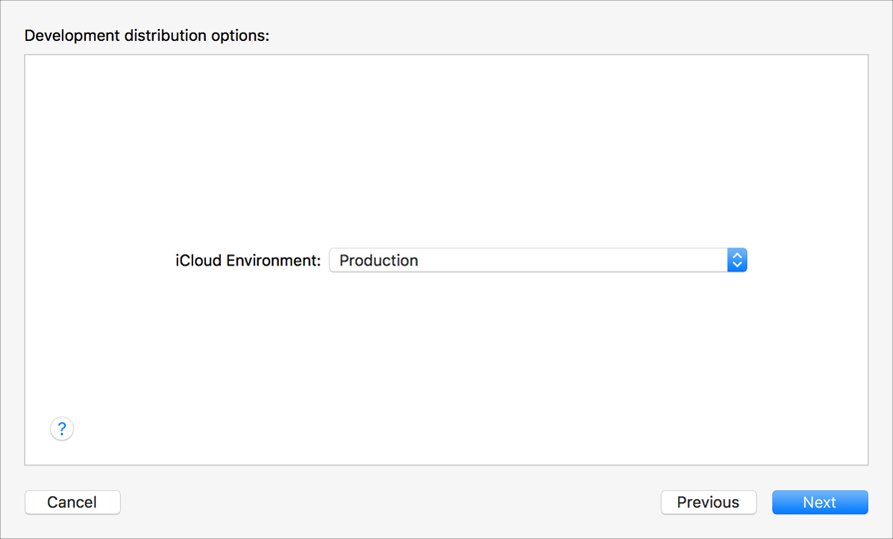Click the 'Production' text in the popup

(379, 261)
